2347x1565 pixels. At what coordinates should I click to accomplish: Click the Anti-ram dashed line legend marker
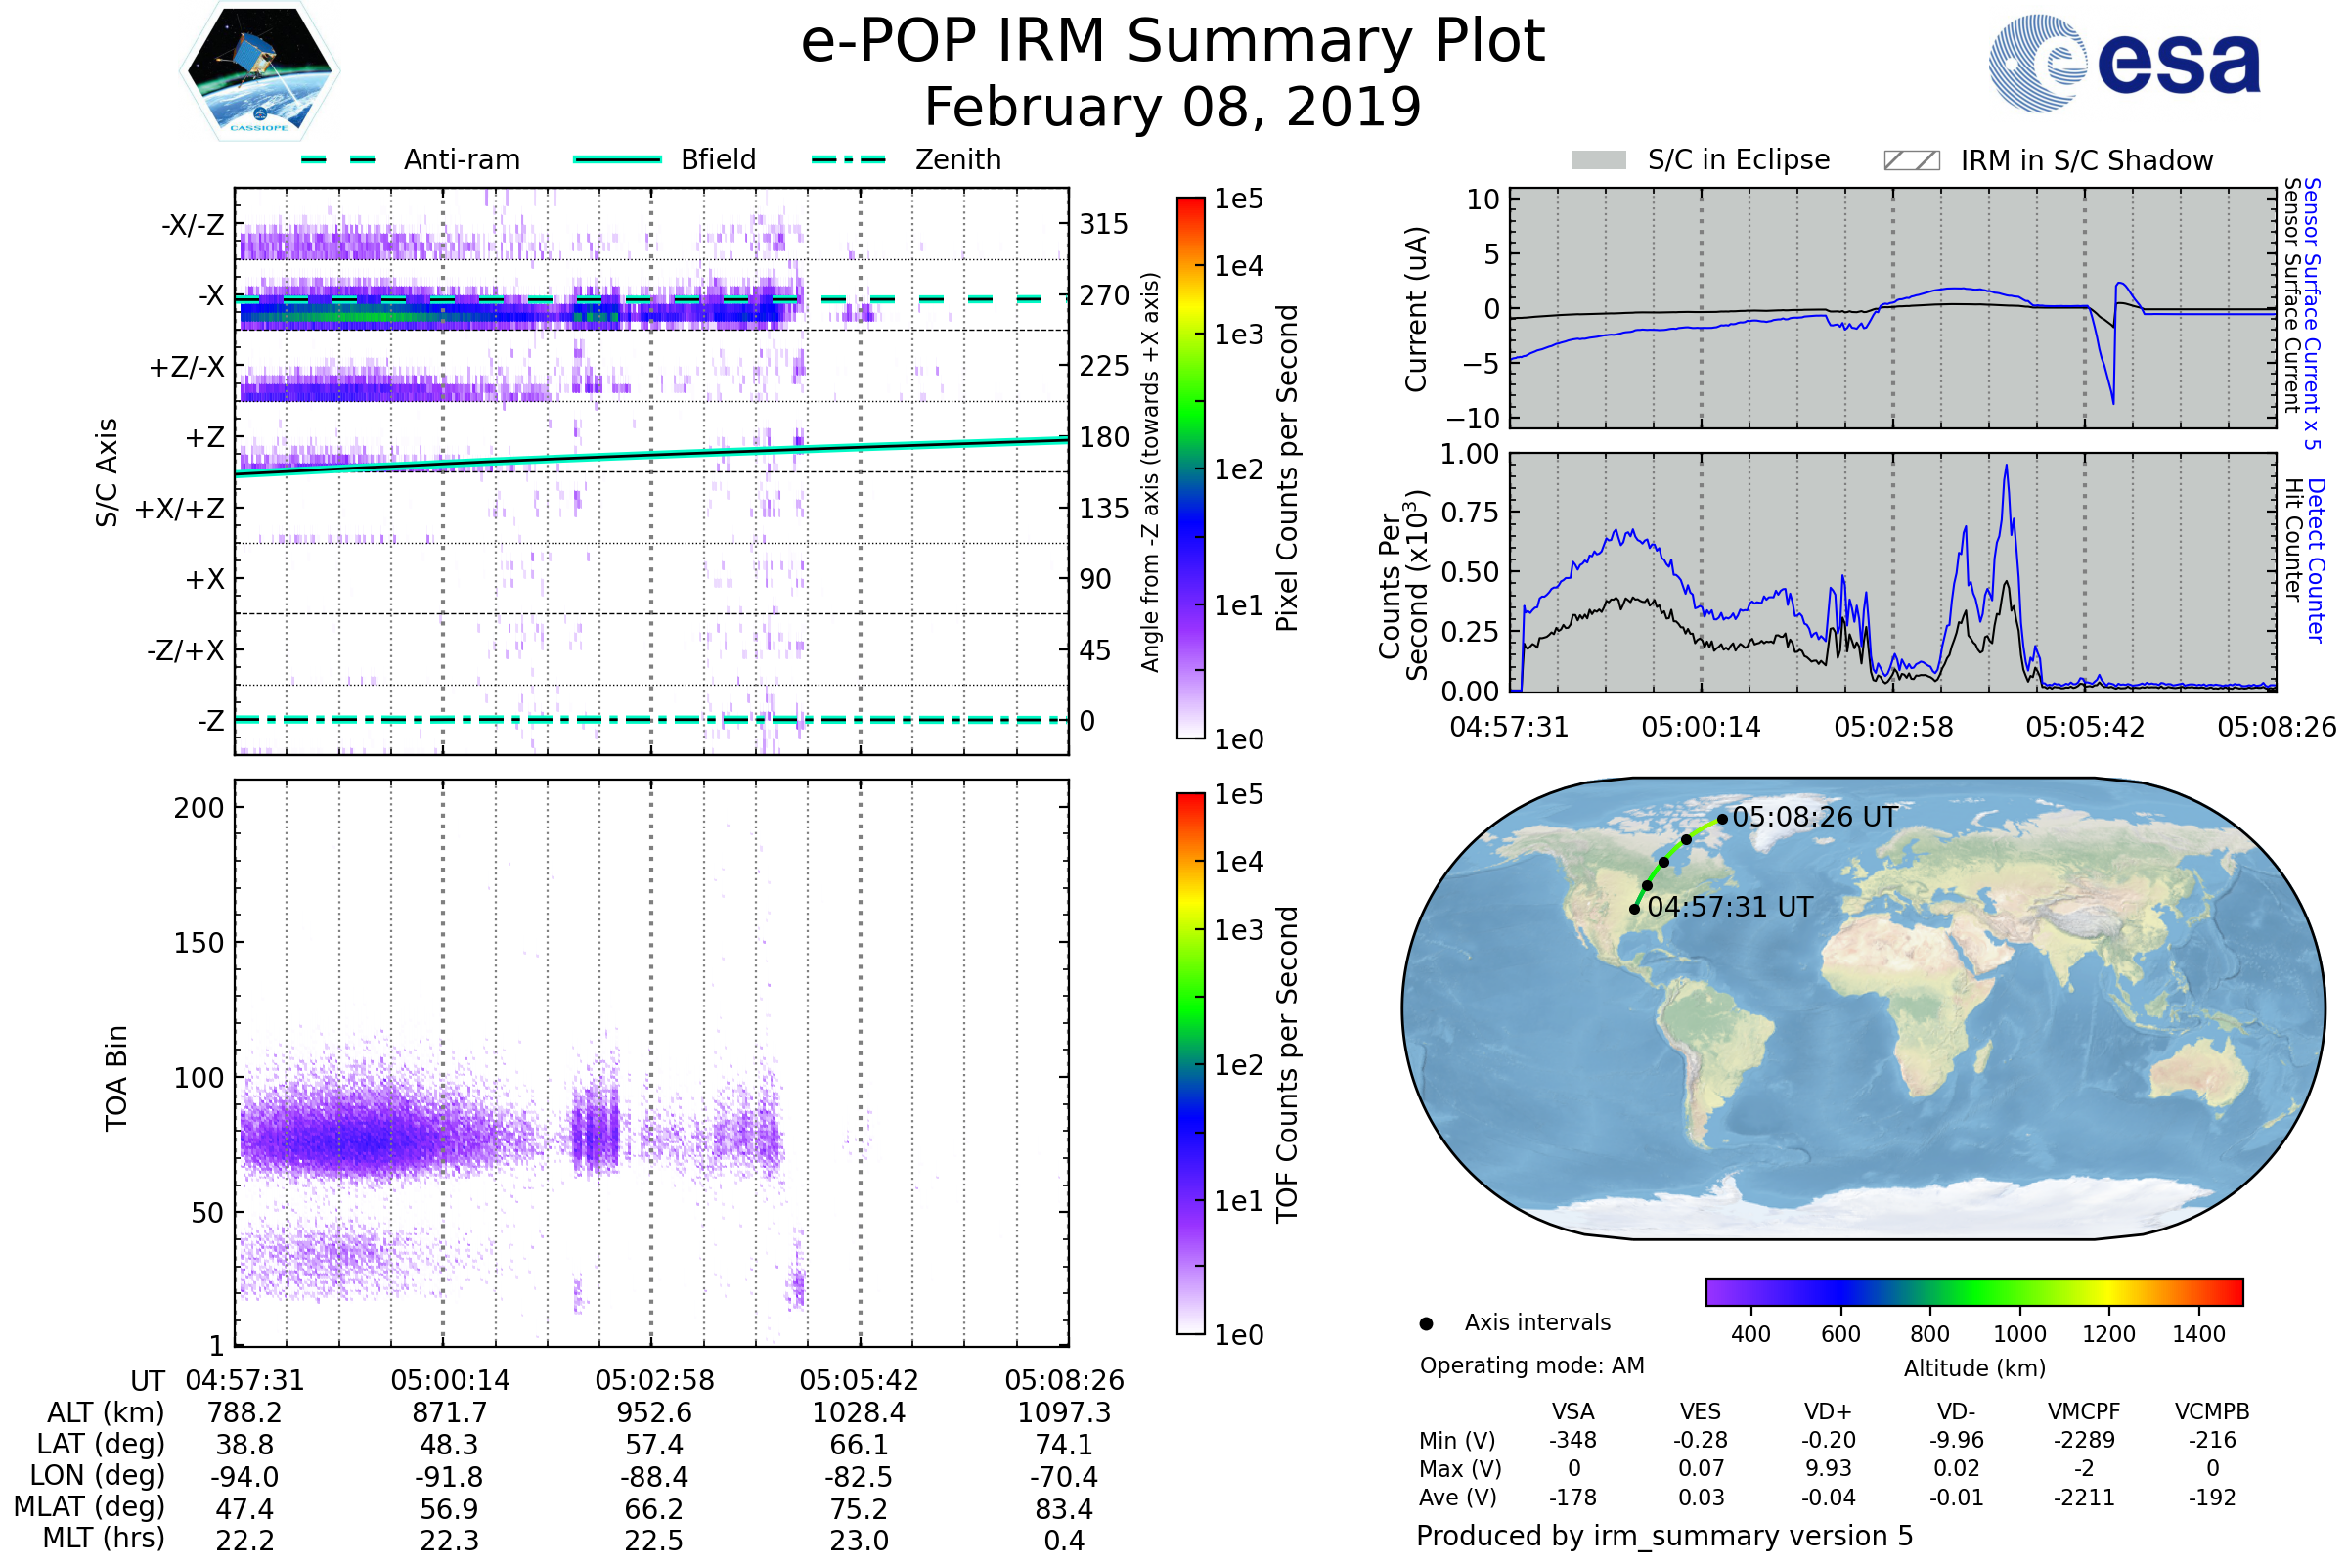pyautogui.click(x=338, y=159)
